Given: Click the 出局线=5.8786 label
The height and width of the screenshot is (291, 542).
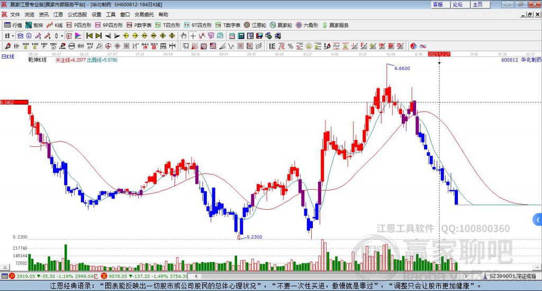Looking at the screenshot, I should 102,60.
